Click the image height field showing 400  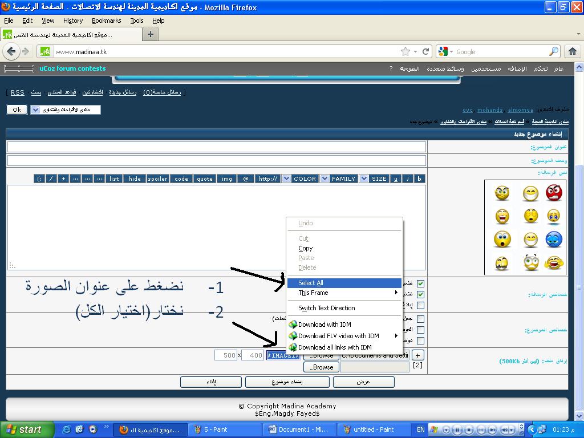click(253, 355)
